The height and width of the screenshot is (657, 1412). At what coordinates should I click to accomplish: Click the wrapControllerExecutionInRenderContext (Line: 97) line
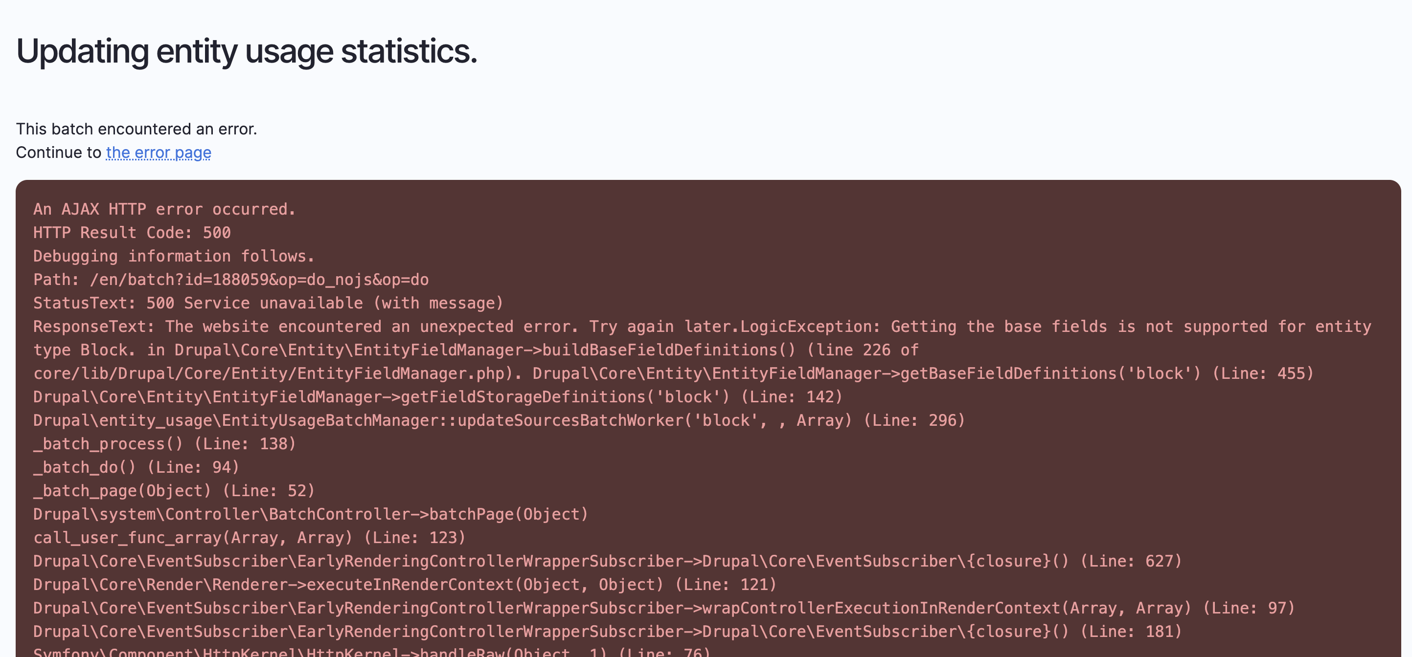pyautogui.click(x=663, y=608)
